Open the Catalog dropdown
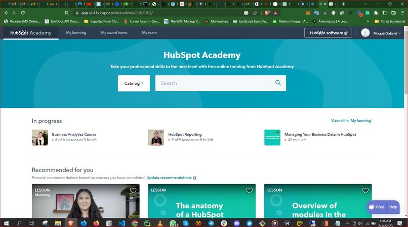Viewport: 408px width, 227px height. coord(134,83)
